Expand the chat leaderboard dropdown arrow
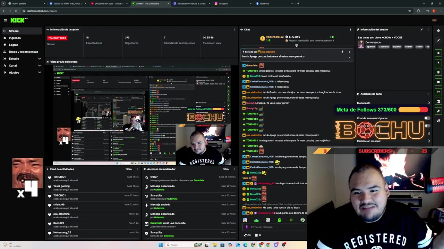Viewport: 444px width, 249px height. (x=297, y=45)
